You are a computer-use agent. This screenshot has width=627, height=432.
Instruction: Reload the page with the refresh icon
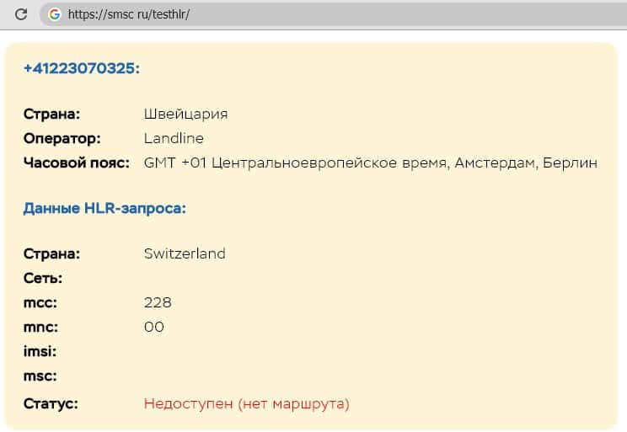click(21, 14)
